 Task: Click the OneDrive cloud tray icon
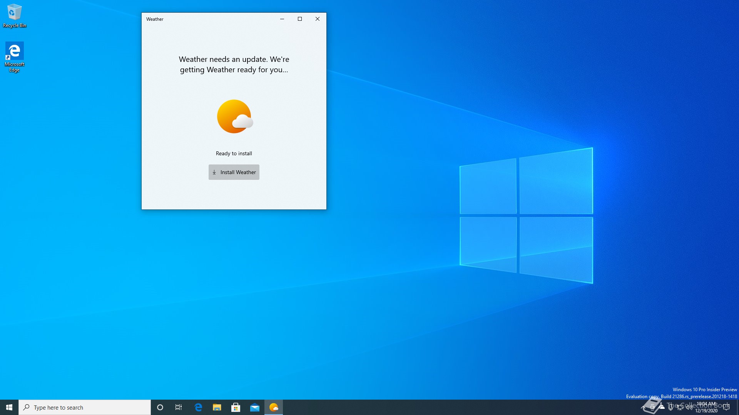(x=662, y=407)
